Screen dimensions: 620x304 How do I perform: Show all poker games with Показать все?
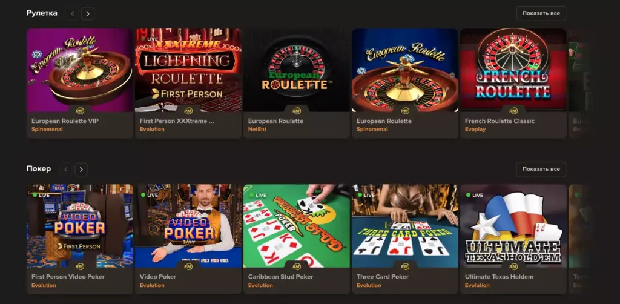click(x=541, y=169)
